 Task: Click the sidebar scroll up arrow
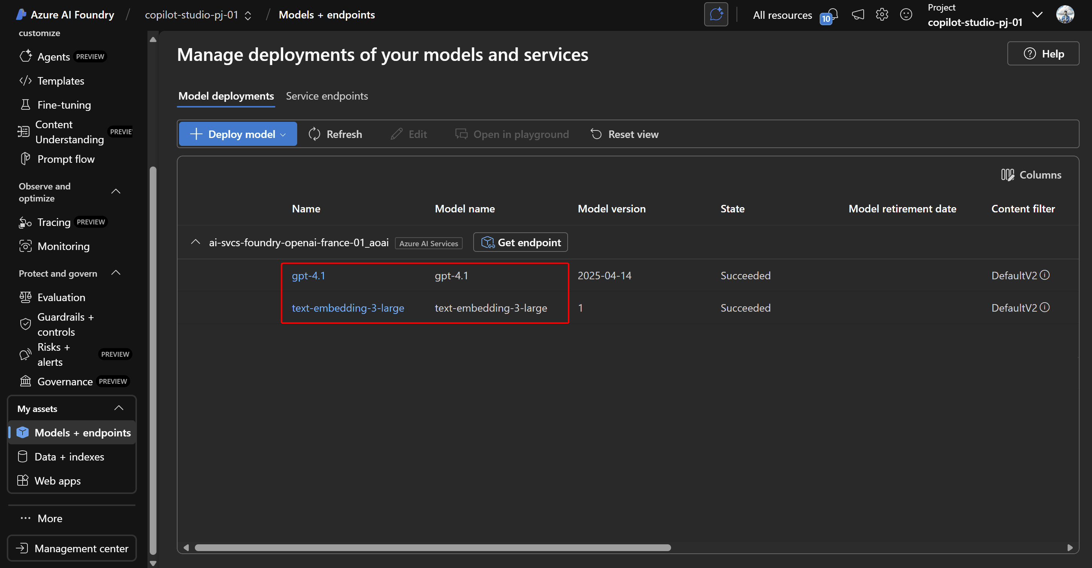pos(153,40)
